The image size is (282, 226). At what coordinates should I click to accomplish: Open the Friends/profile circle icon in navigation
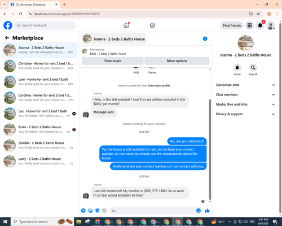click(x=152, y=25)
